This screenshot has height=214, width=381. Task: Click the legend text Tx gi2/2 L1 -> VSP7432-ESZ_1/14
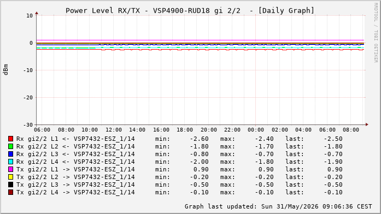tap(75, 169)
